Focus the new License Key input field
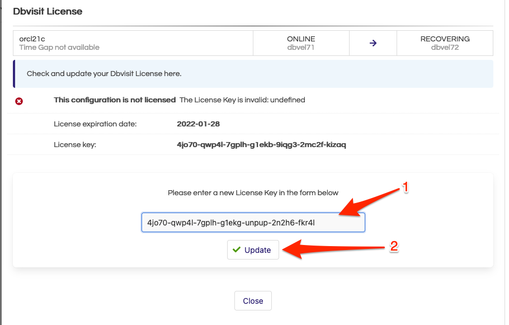509x325 pixels. 253,223
